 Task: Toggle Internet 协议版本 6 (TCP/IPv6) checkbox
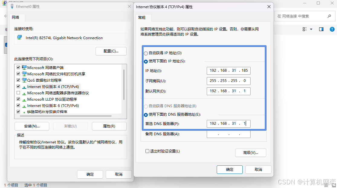[x=18, y=105]
